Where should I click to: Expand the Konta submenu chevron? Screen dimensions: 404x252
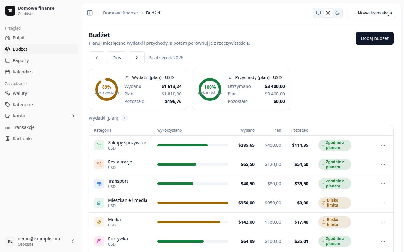click(x=73, y=116)
